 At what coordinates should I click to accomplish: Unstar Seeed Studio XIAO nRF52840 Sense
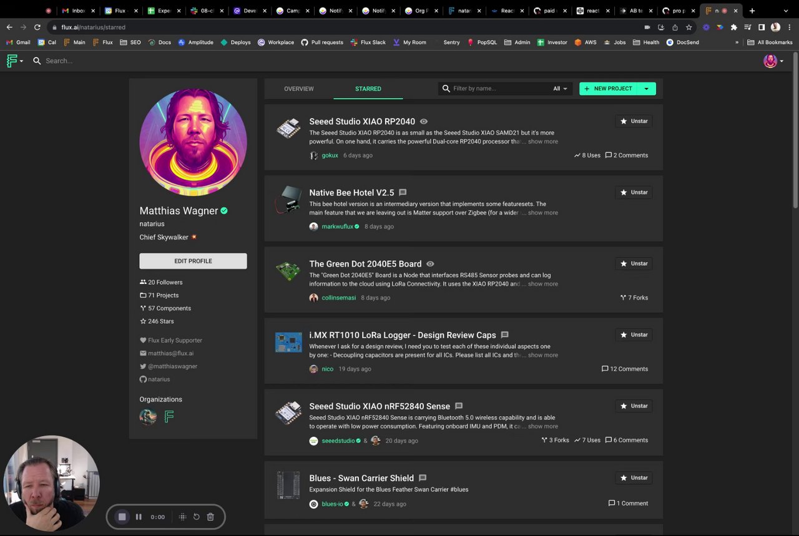pos(634,406)
